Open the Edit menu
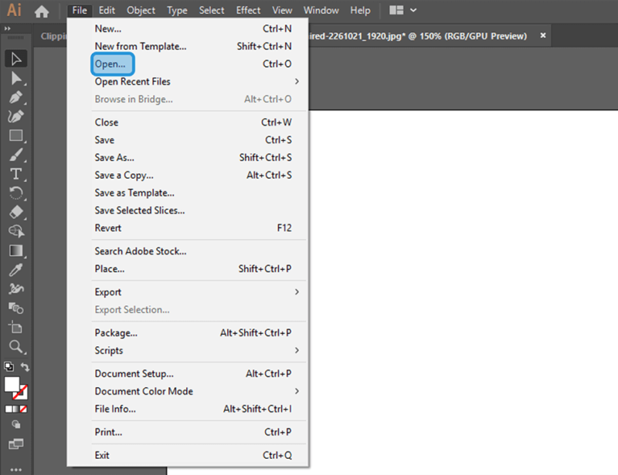The height and width of the screenshot is (475, 618). tap(107, 10)
